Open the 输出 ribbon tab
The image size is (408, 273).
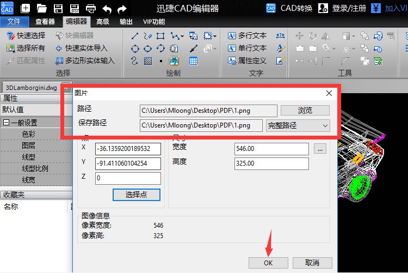(x=126, y=22)
